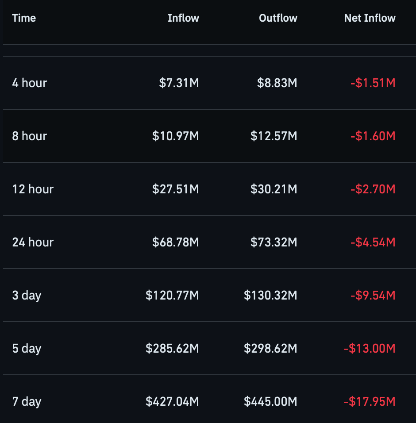Viewport: 416px width, 423px height.
Task: Click the $427.04M inflow value
Action: pyautogui.click(x=173, y=402)
